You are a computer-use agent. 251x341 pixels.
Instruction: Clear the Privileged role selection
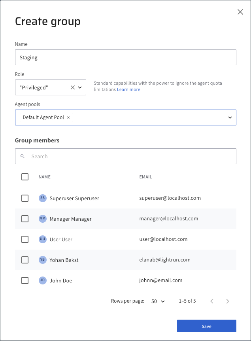point(72,87)
